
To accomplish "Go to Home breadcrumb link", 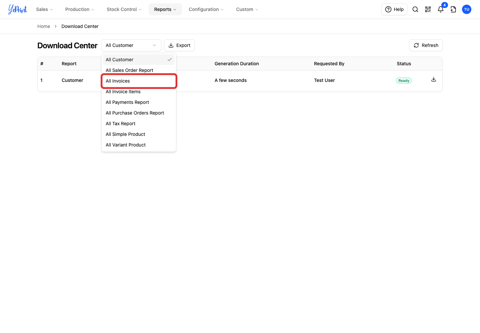I will 44,26.
